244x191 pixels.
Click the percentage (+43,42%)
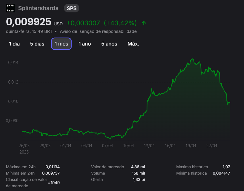click(120, 23)
